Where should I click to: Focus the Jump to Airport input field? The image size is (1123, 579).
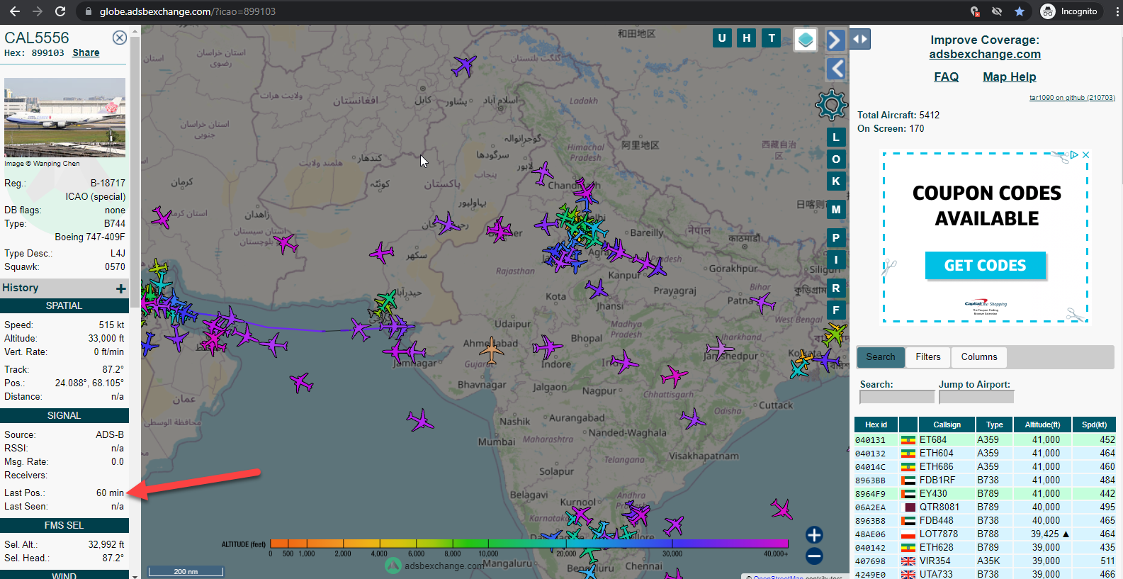pos(976,398)
